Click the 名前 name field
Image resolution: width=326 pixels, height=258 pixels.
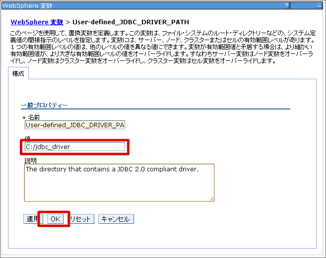pyautogui.click(x=75, y=125)
